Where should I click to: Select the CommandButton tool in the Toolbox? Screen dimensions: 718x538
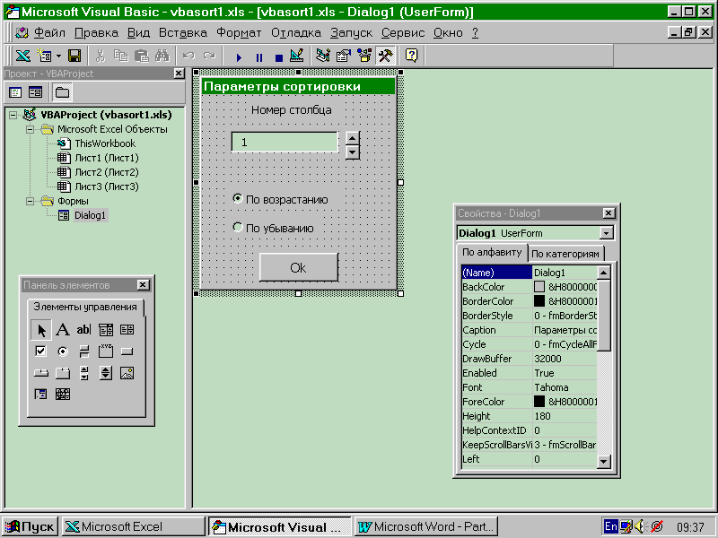tap(127, 351)
